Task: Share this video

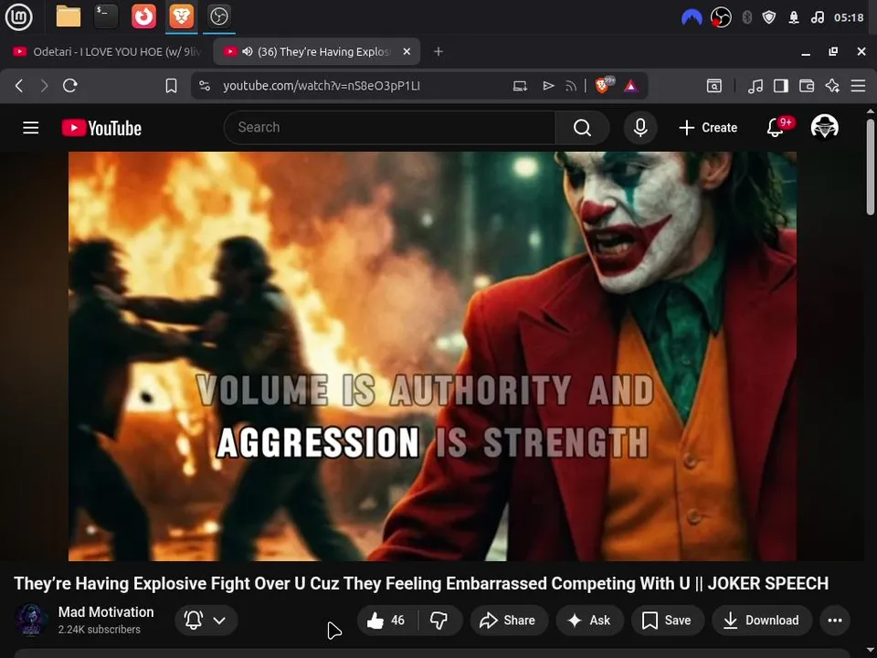Action: click(x=509, y=620)
